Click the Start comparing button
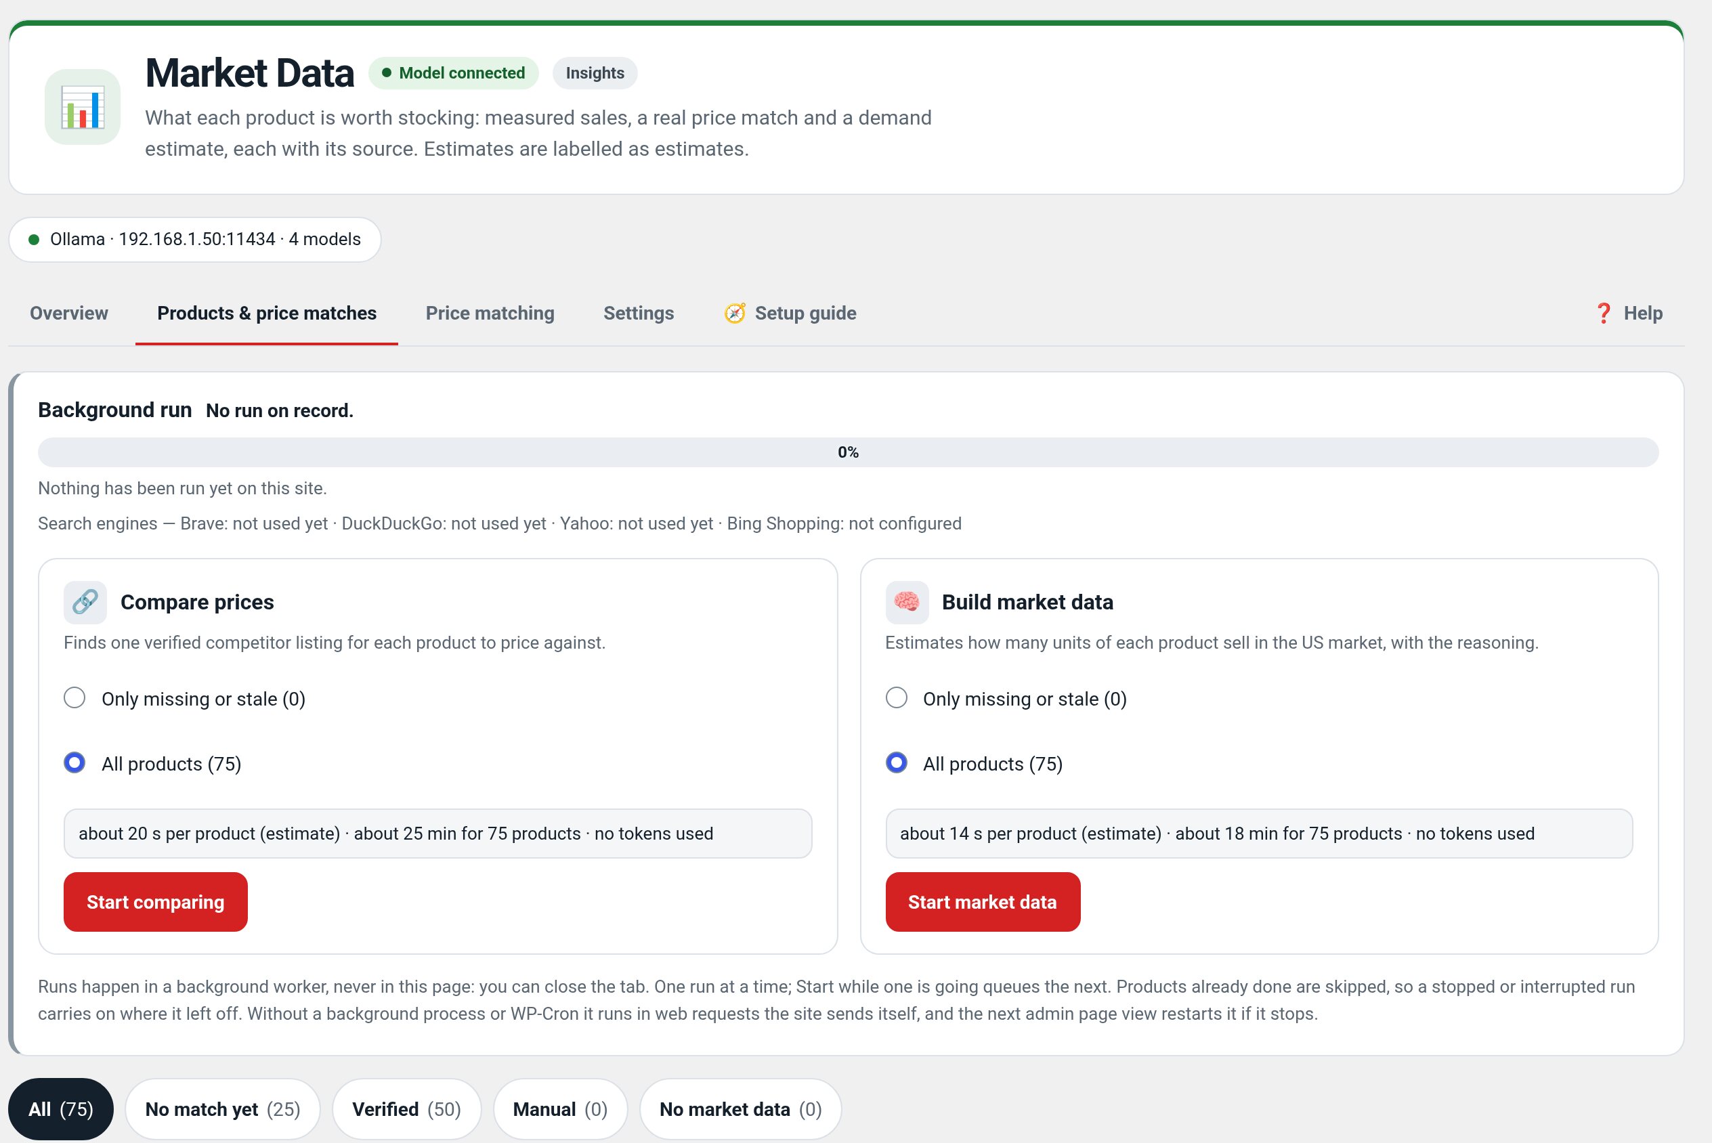The image size is (1712, 1143). [155, 902]
